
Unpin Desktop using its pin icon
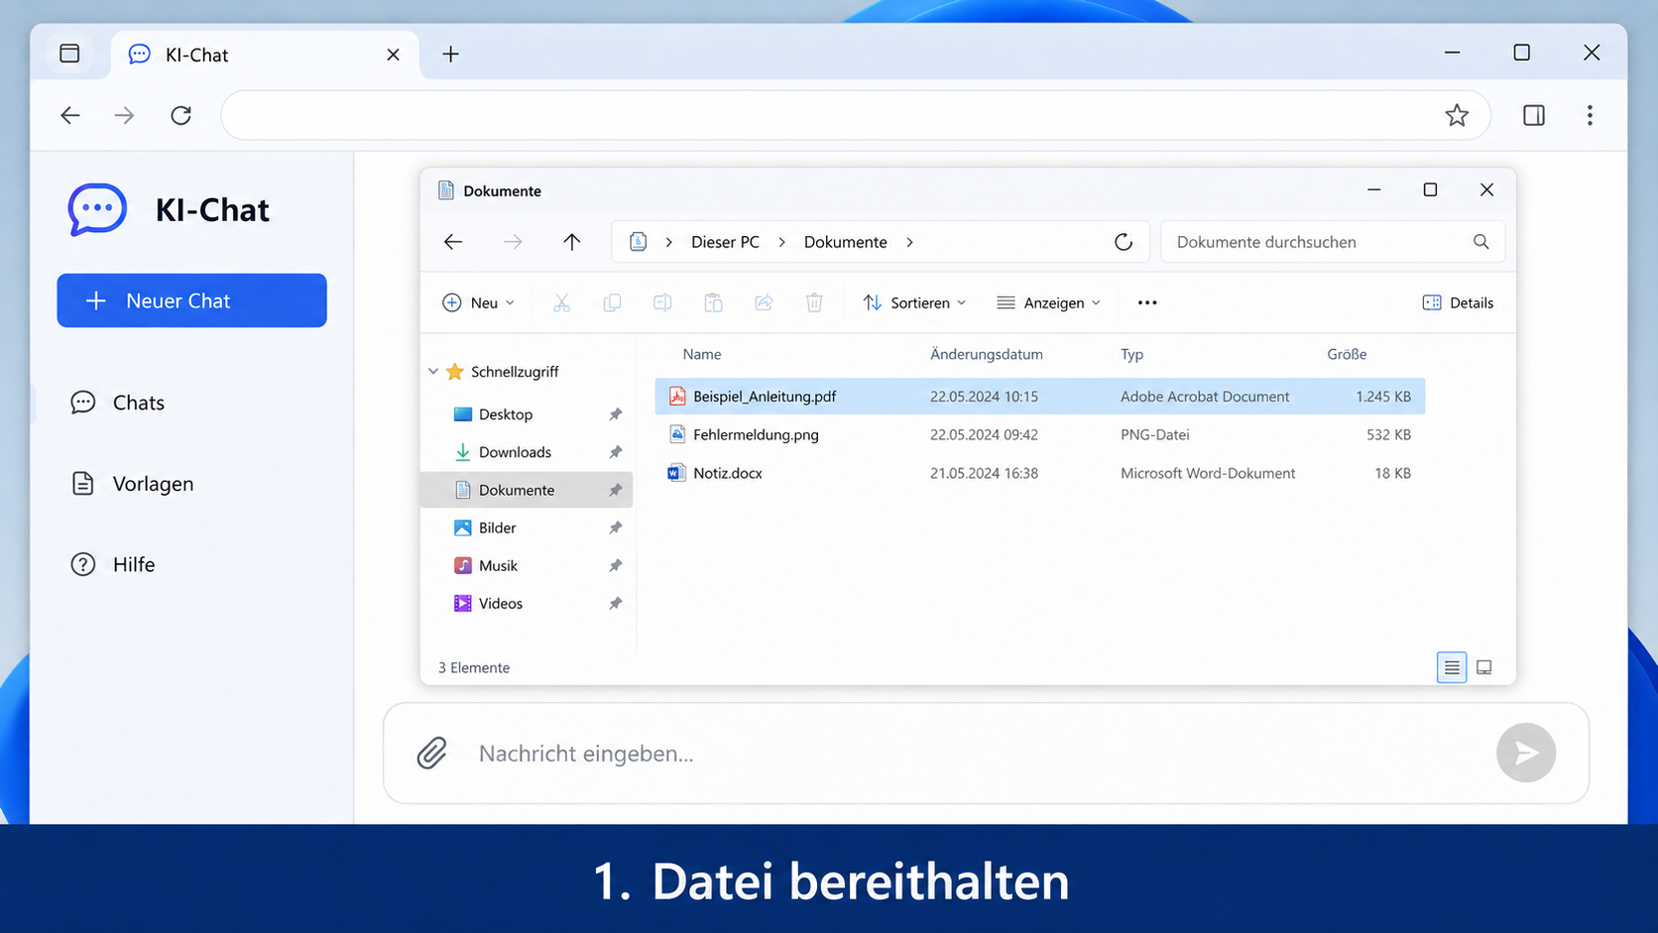615,414
